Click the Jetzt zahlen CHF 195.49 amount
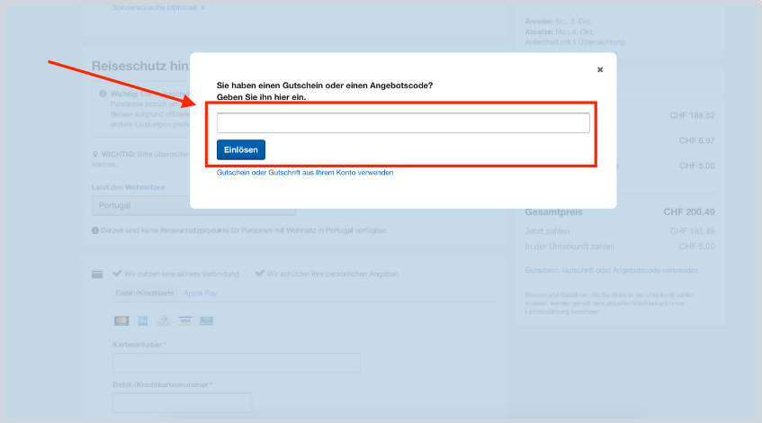The width and height of the screenshot is (762, 423). (x=692, y=231)
